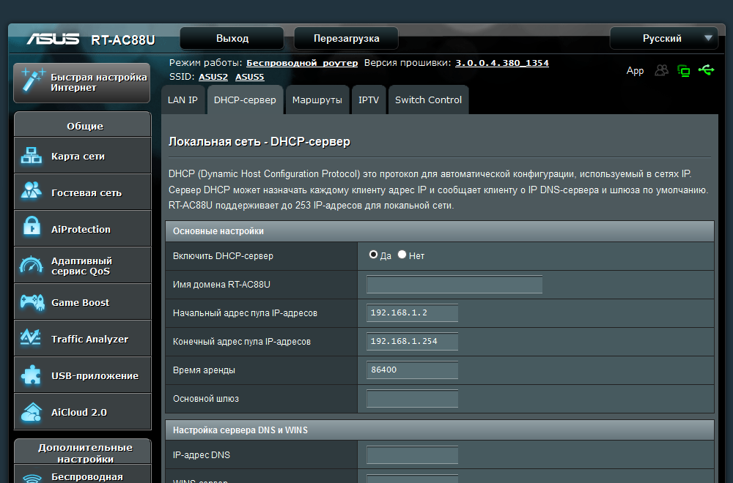This screenshot has width=733, height=483.
Task: Expand the Русский language dropdown
Action: click(x=663, y=38)
